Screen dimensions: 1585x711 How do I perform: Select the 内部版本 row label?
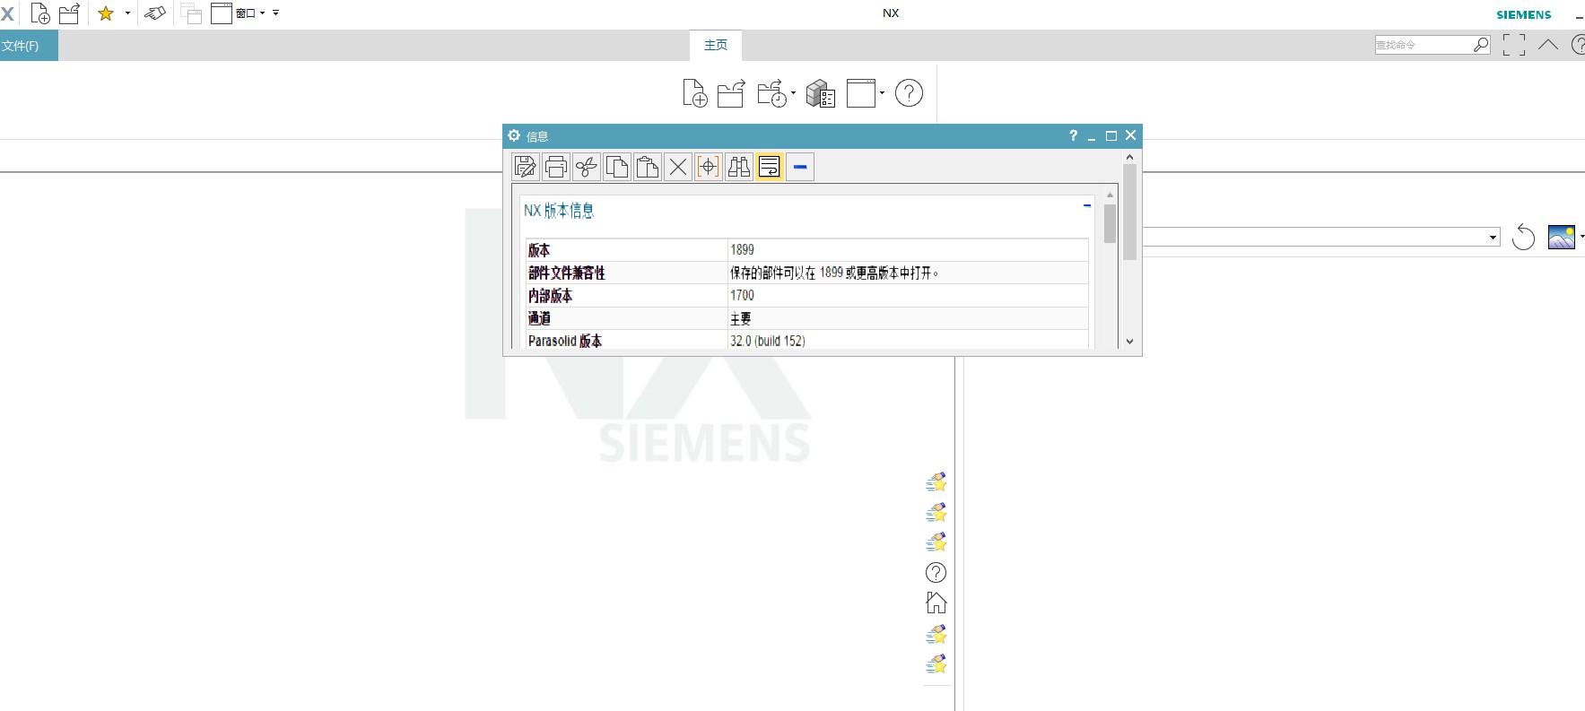550,295
